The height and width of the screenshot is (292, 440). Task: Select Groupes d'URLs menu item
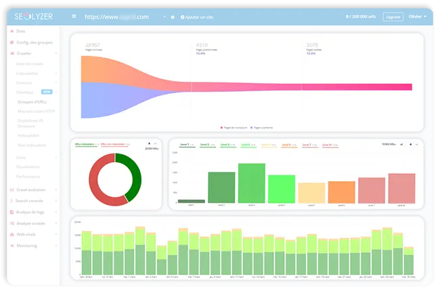(x=32, y=101)
